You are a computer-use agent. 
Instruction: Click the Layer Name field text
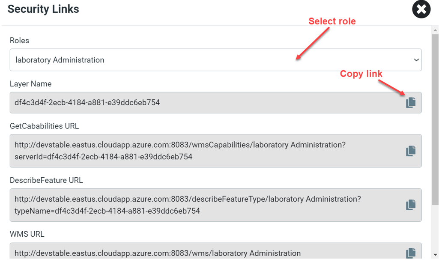(87, 102)
